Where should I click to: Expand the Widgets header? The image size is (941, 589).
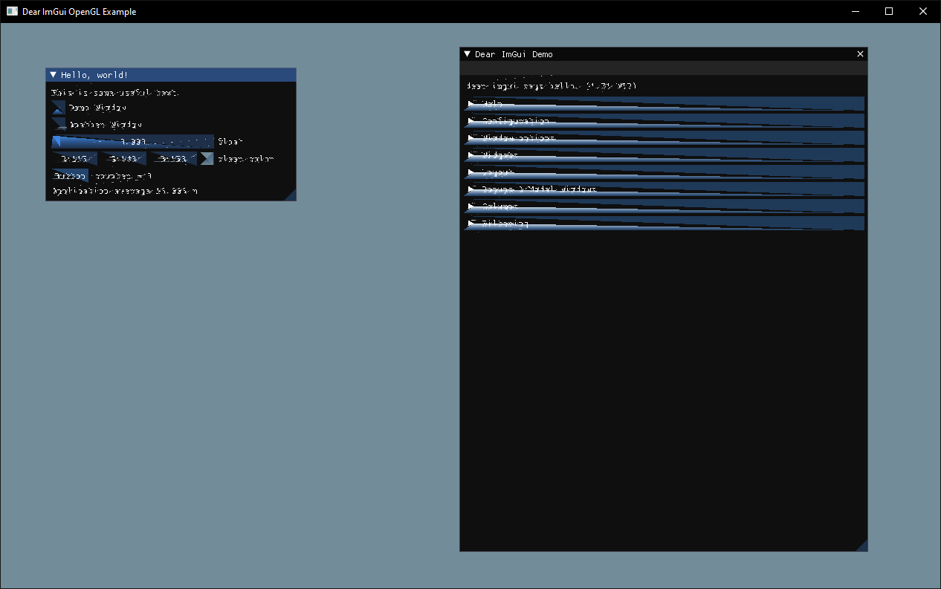click(x=664, y=155)
